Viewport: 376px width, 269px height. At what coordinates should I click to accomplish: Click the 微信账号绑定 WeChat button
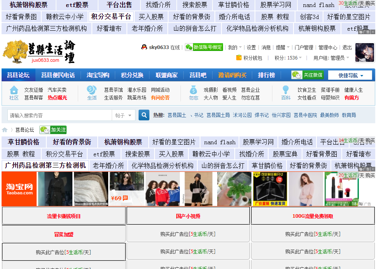click(x=204, y=47)
